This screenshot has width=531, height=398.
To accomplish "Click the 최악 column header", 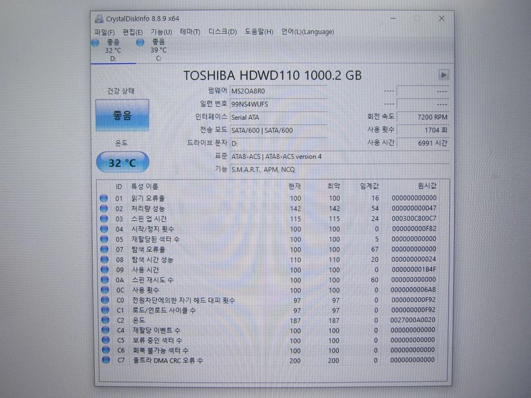I will click(x=333, y=186).
